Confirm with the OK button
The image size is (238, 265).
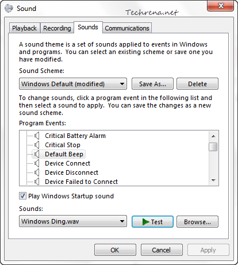[x=115, y=250]
